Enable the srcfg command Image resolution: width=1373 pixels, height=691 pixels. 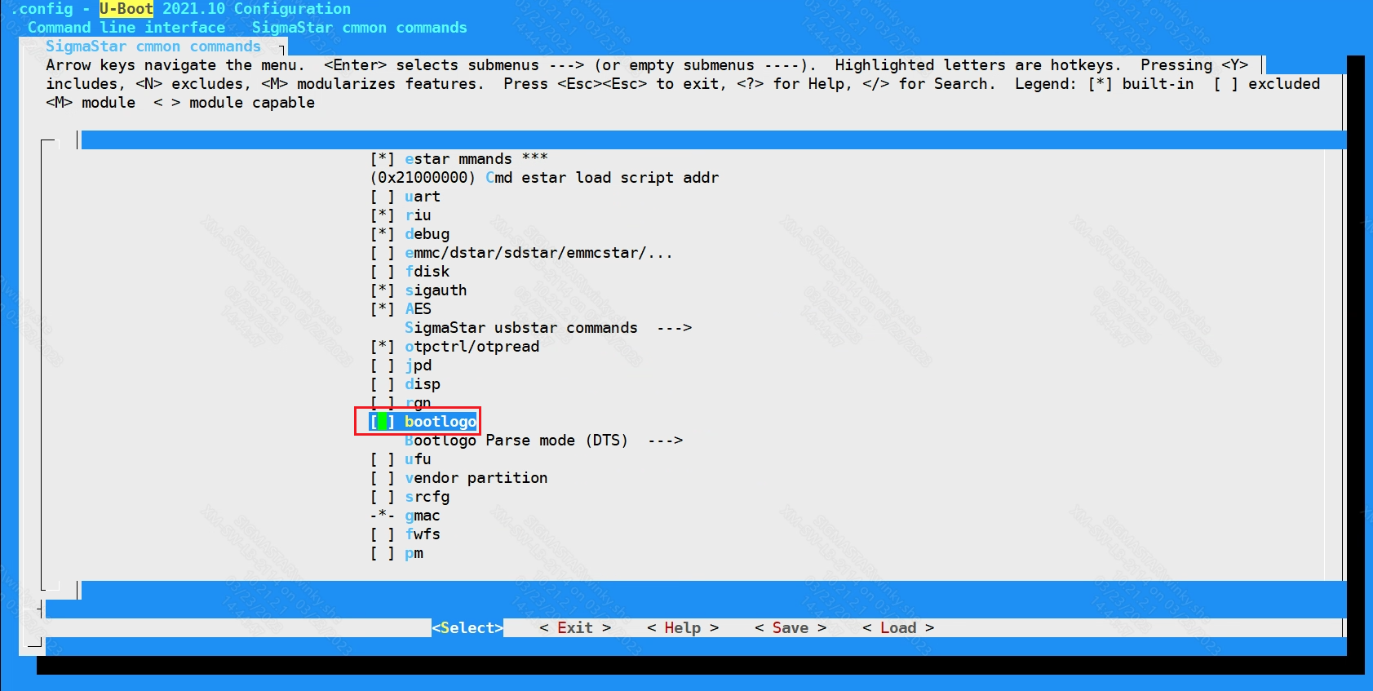(x=382, y=497)
